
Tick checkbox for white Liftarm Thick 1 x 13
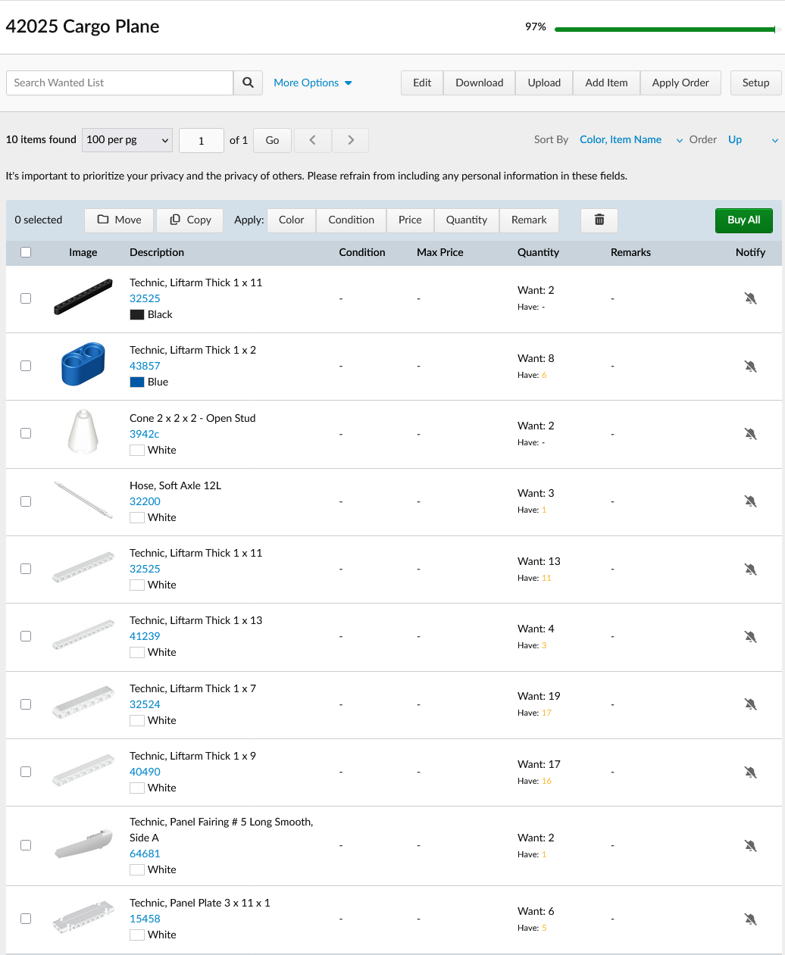[26, 636]
